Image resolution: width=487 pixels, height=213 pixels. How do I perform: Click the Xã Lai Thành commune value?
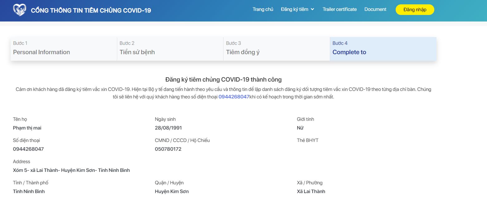311,192
